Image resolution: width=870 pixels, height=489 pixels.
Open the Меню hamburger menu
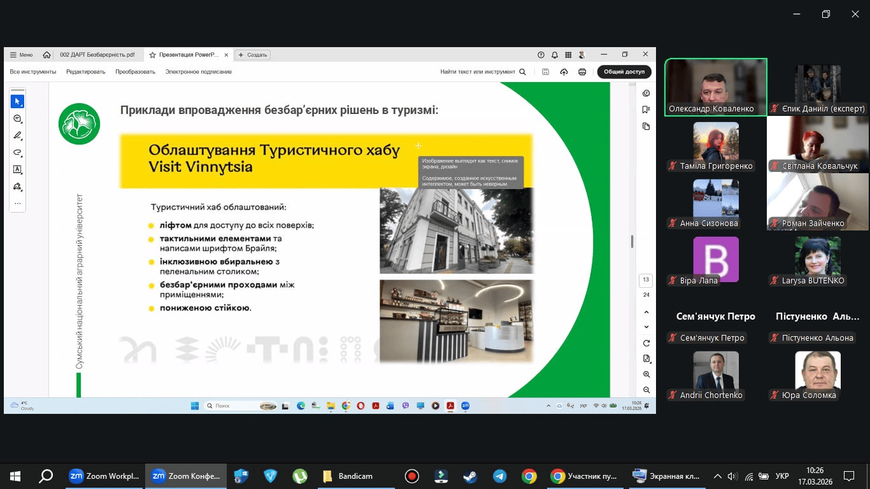pos(21,55)
